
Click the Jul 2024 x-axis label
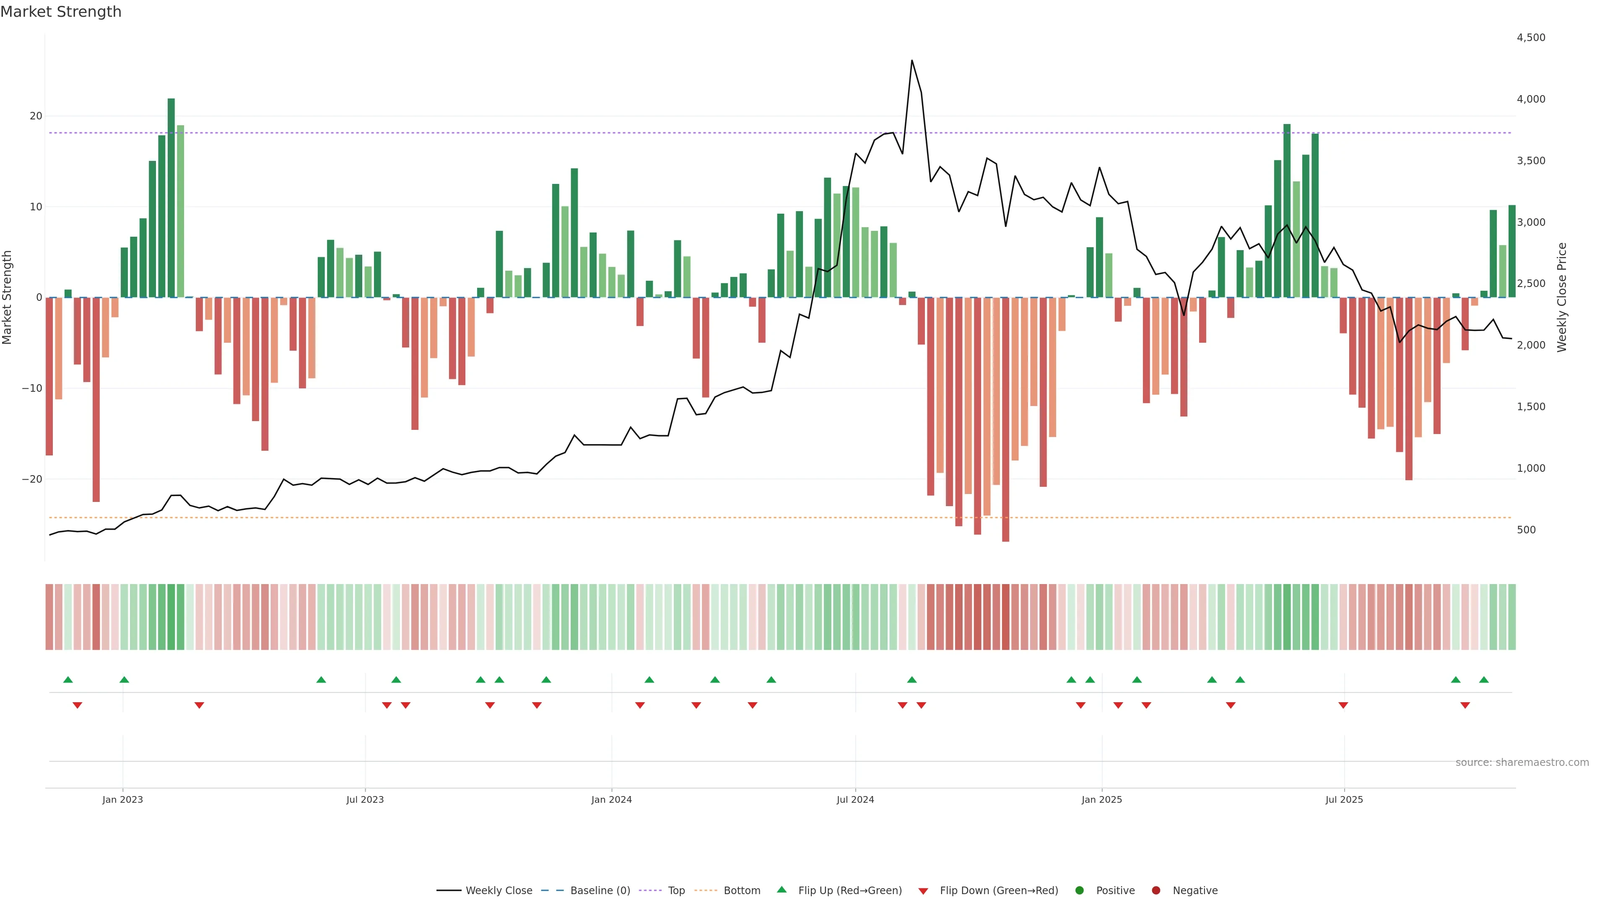[855, 799]
